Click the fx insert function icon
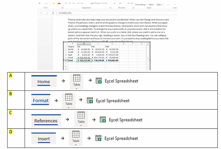 coord(53,13)
